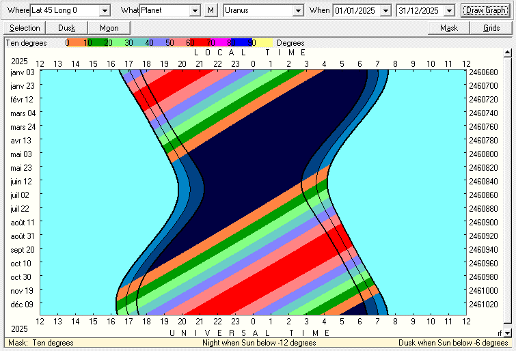
Task: Click the dark green 10 legend swatch
Action: (x=97, y=43)
